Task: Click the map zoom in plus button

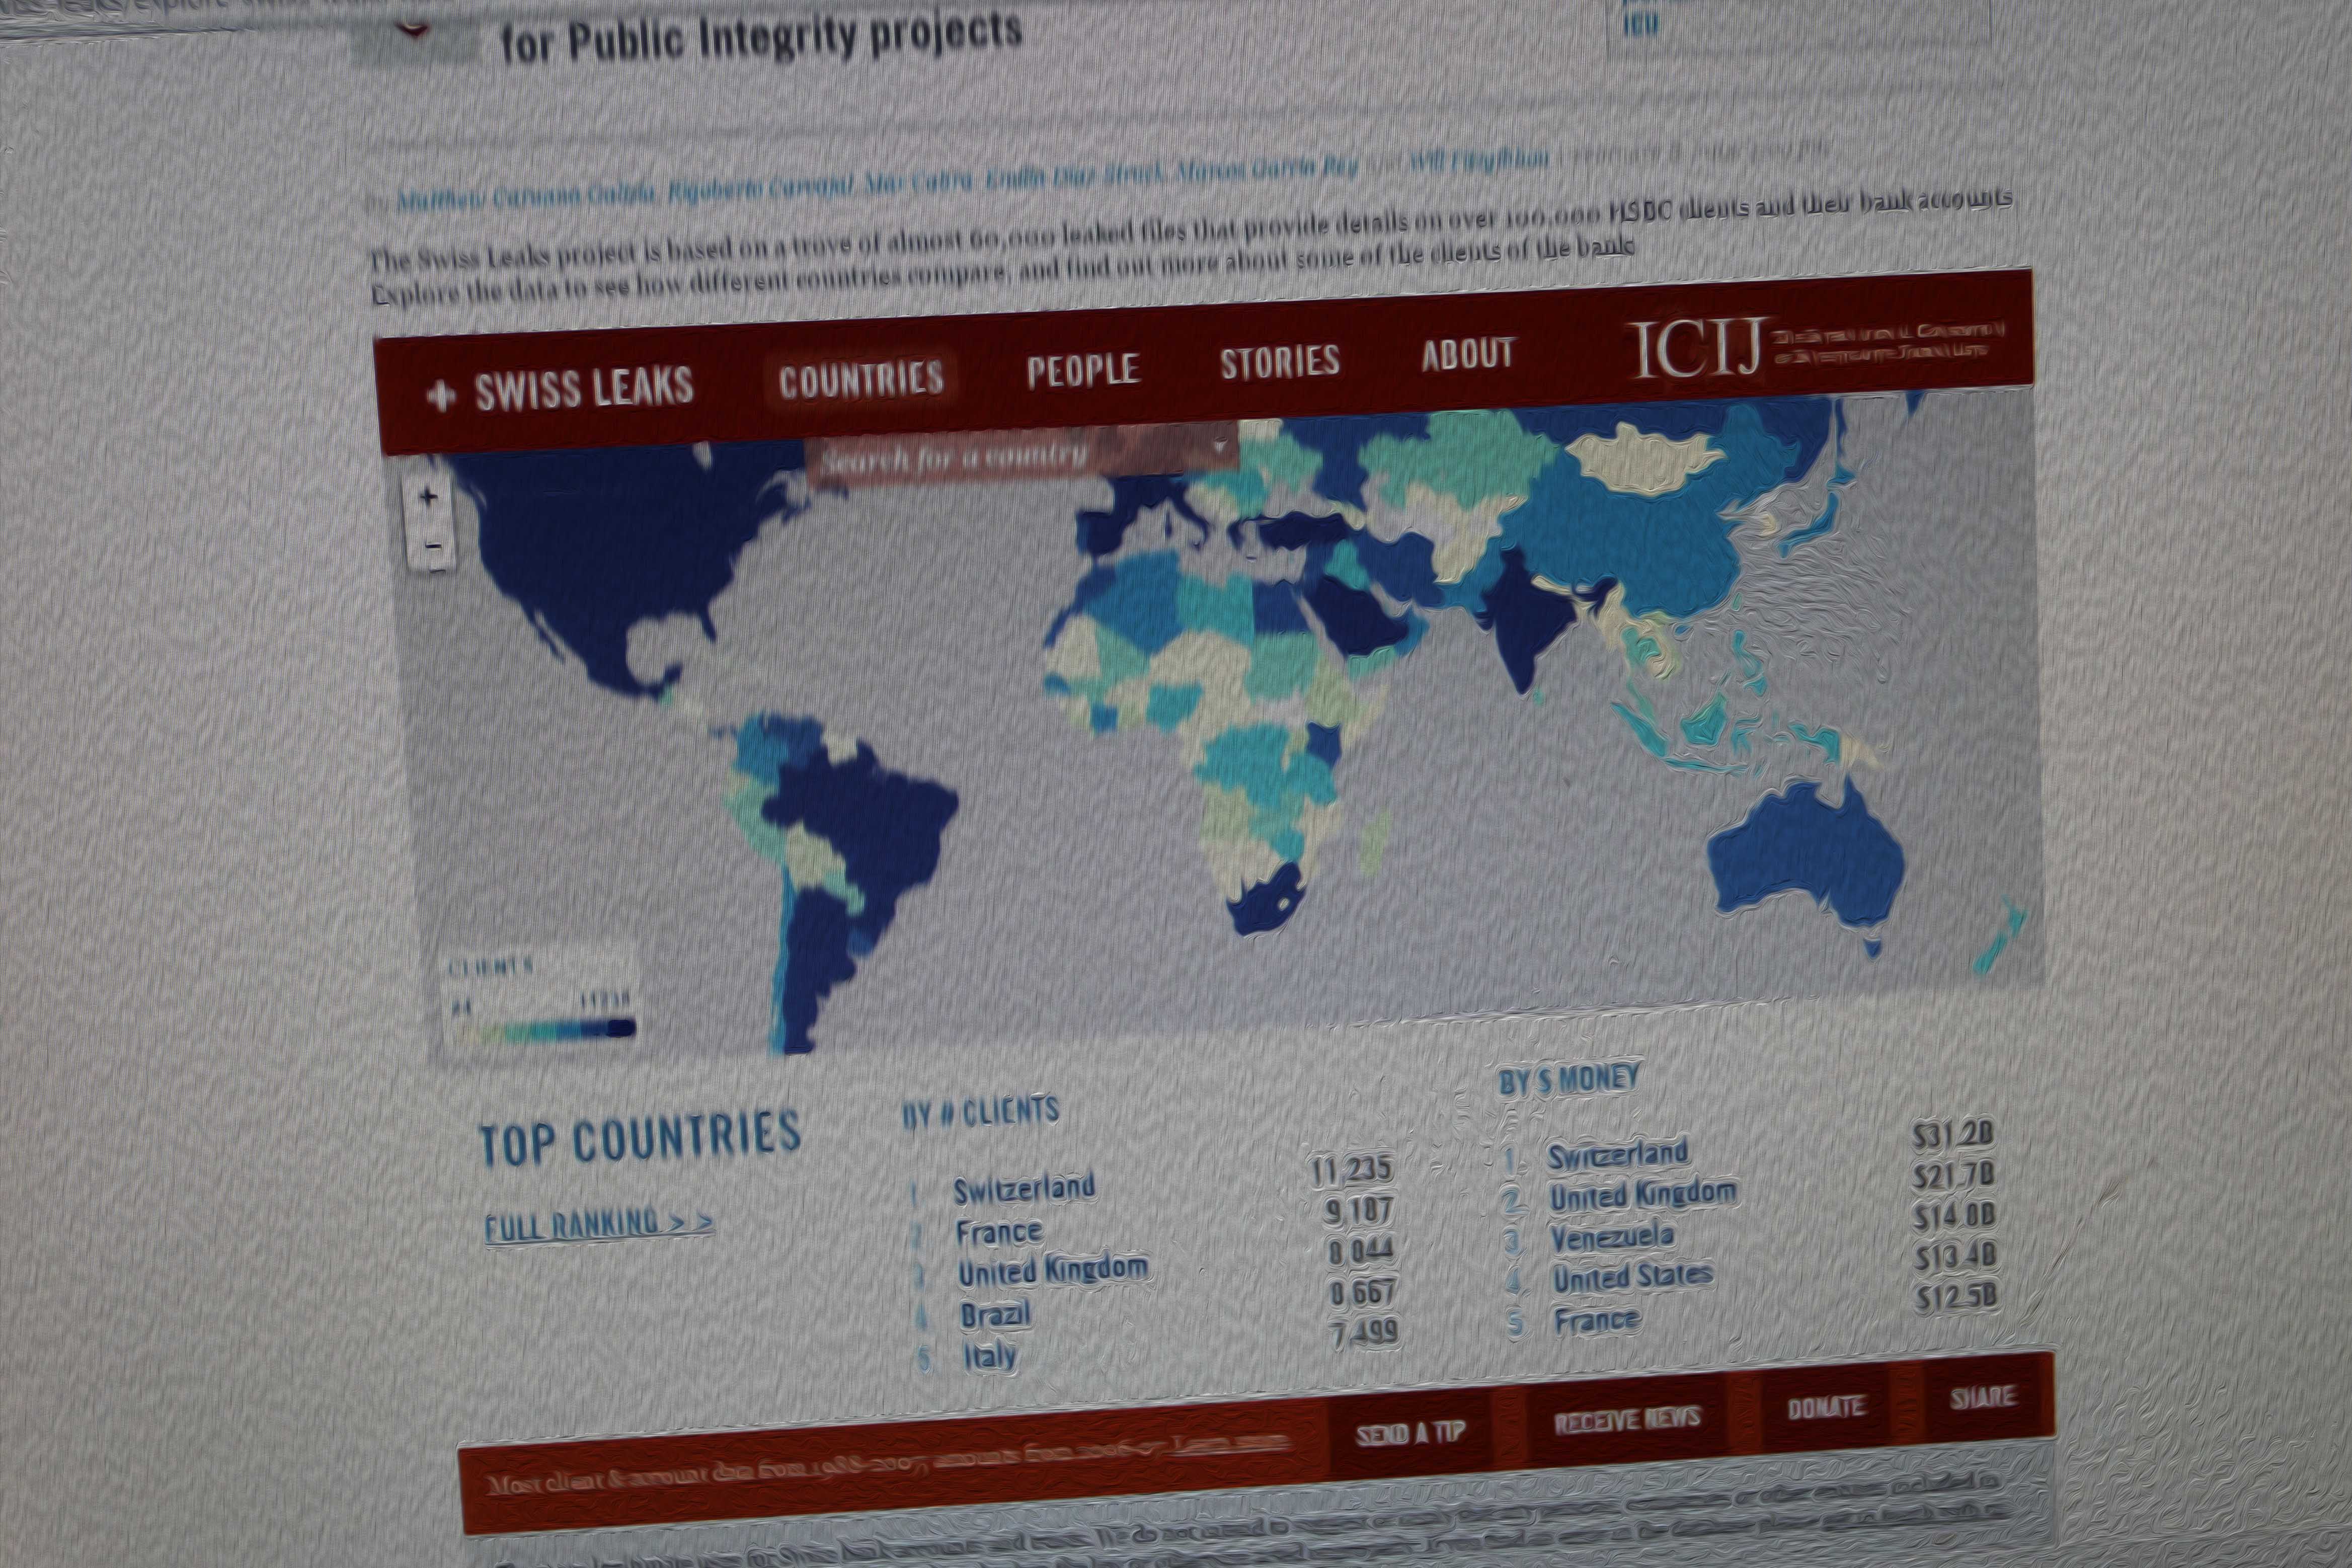Action: click(428, 497)
